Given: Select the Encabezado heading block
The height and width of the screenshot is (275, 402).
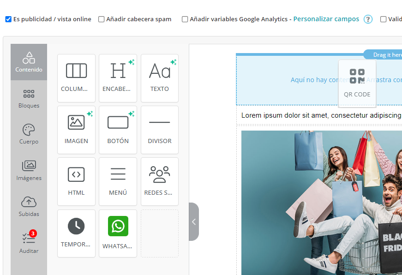Looking at the screenshot, I should pyautogui.click(x=118, y=78).
